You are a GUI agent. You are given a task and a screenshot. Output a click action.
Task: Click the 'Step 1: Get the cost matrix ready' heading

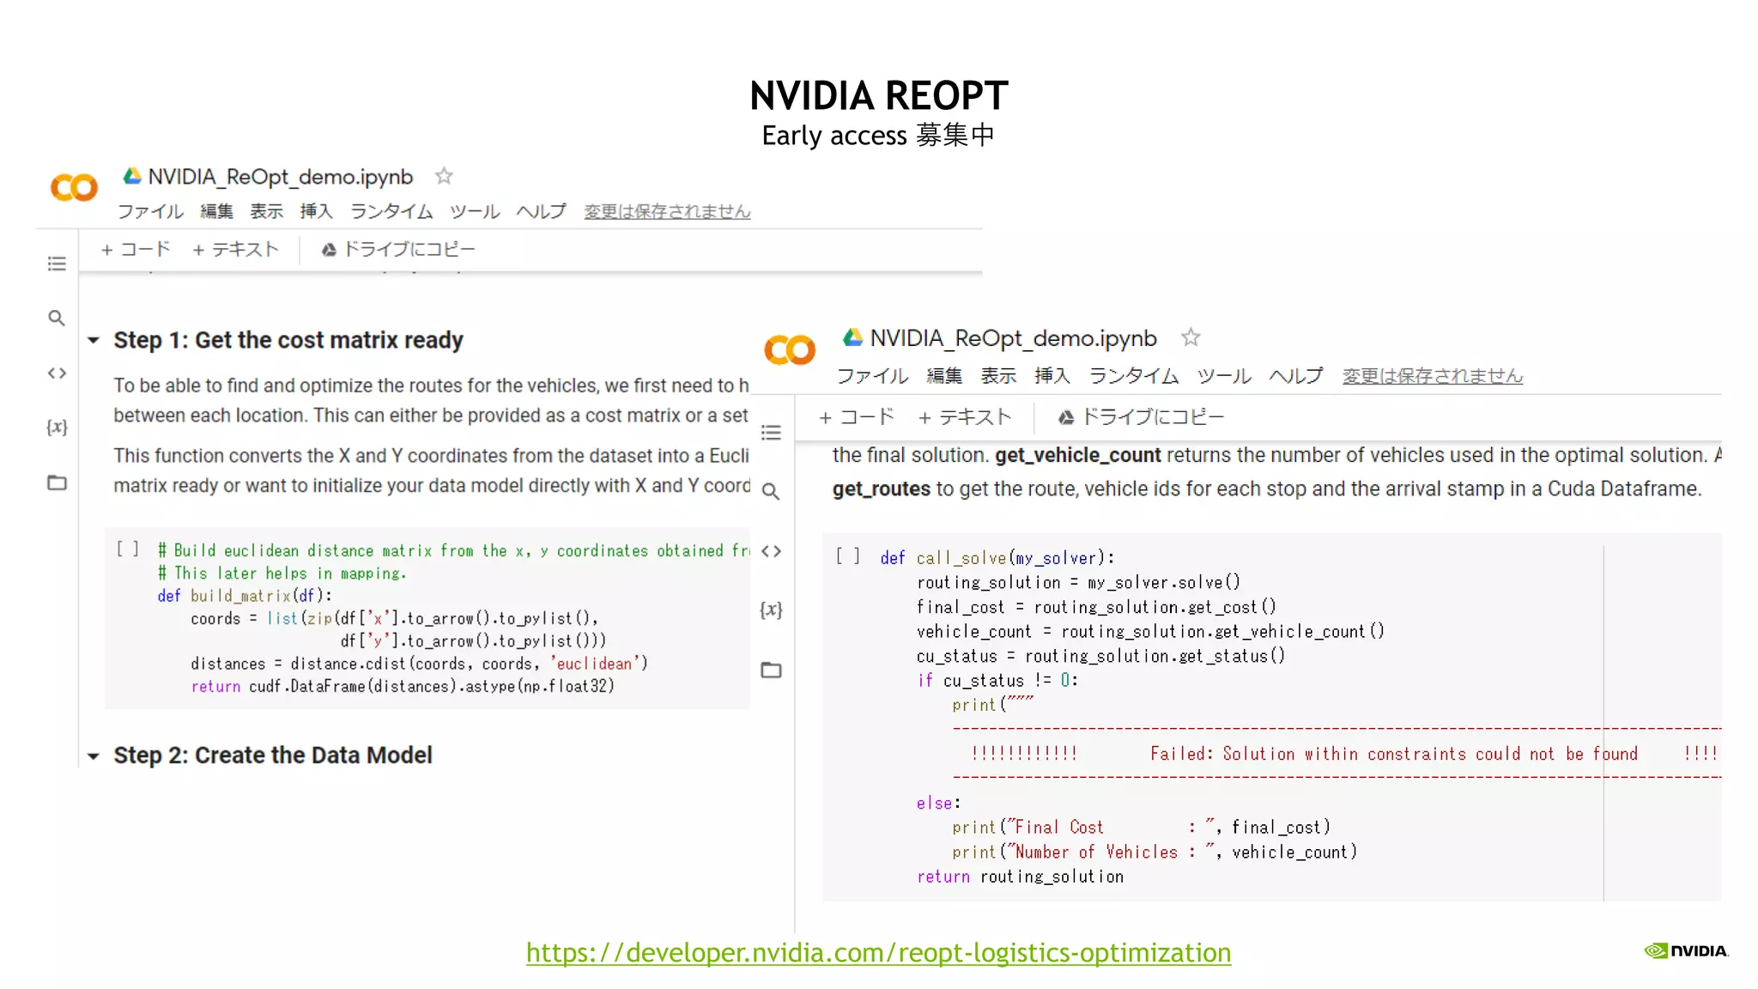coord(288,340)
